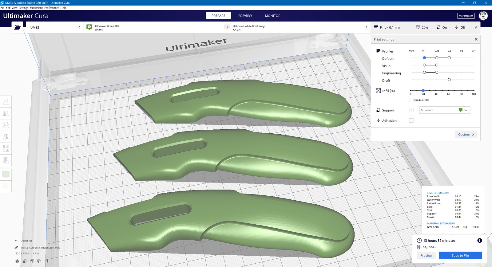Viewport: 492px width, 267px height.
Task: Choose extruder 2 button in left toolbar
Action: pos(6,186)
